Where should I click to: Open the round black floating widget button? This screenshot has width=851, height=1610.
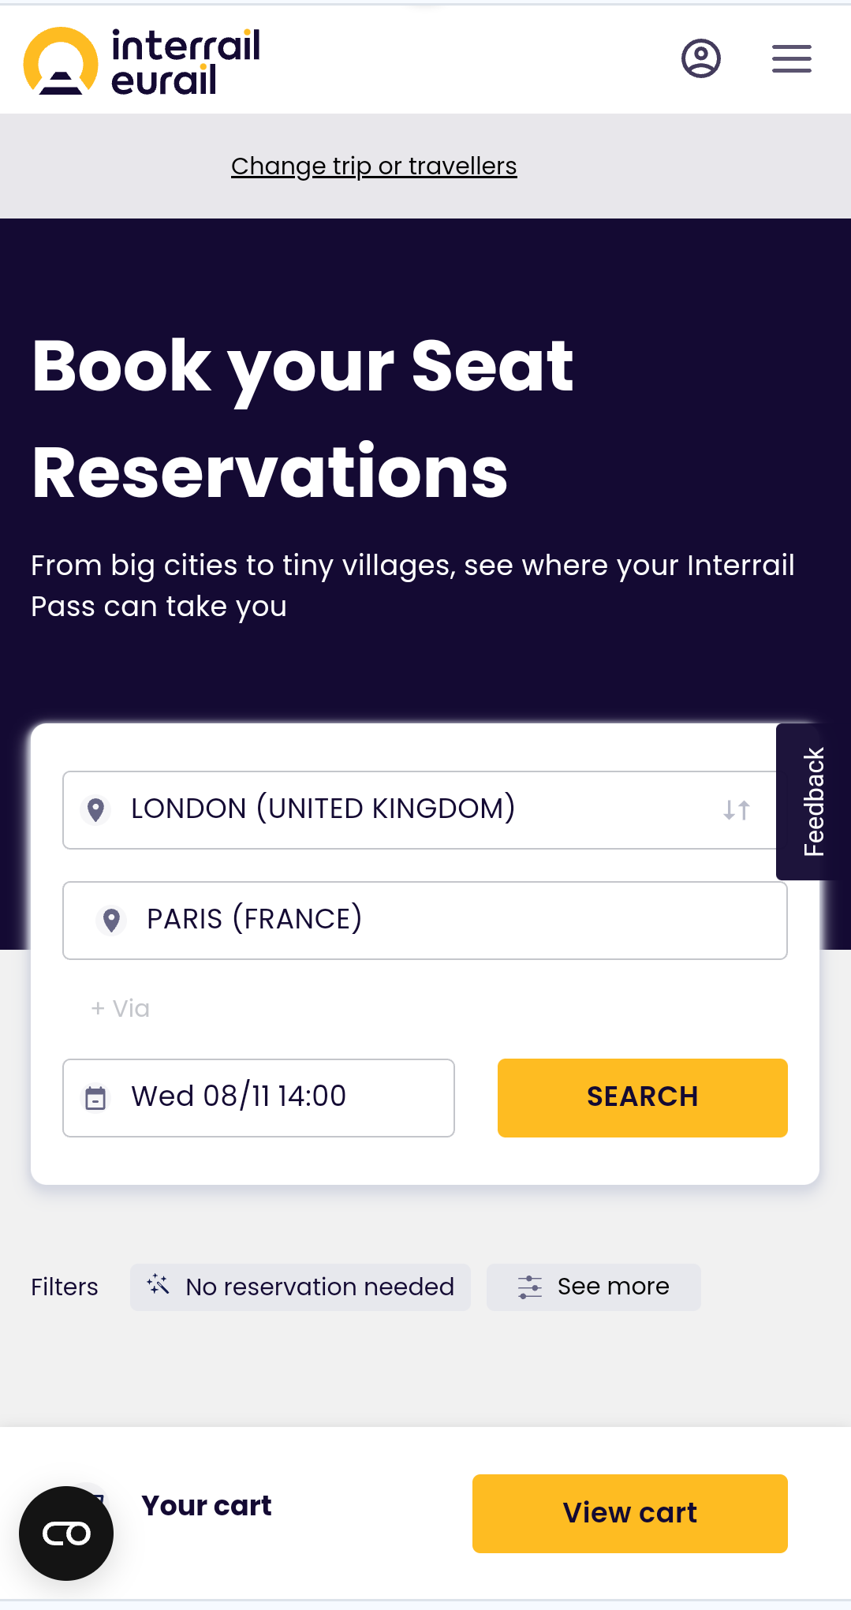pyautogui.click(x=66, y=1533)
